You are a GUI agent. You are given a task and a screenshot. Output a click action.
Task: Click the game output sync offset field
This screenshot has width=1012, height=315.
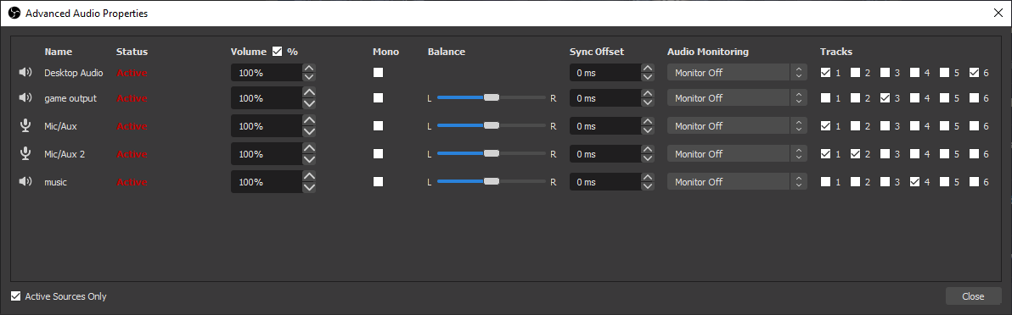click(x=604, y=98)
